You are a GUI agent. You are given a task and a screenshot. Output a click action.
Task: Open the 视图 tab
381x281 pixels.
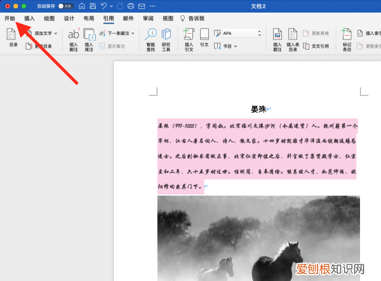(168, 18)
